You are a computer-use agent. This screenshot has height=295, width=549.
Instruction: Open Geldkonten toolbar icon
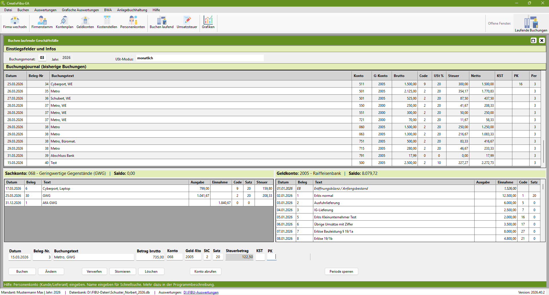[85, 22]
